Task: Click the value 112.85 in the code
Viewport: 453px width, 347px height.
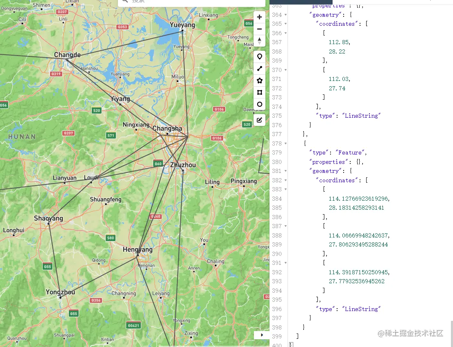Action: coord(338,42)
